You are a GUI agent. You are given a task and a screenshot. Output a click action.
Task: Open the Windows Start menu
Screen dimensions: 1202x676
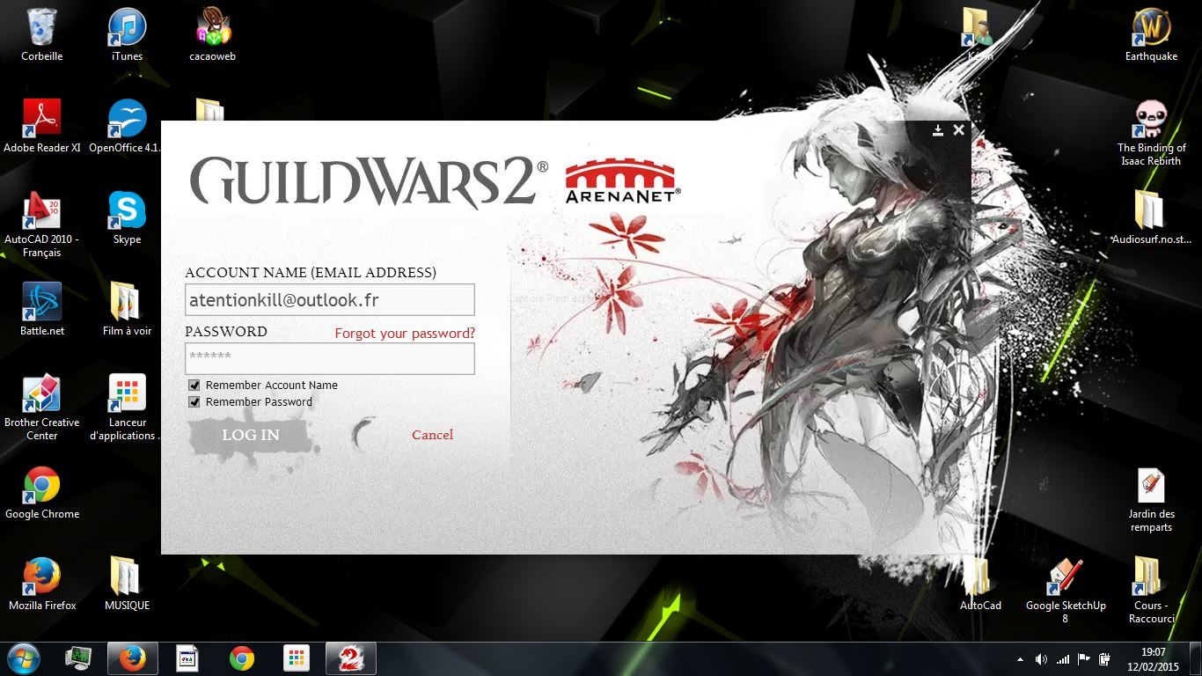tap(24, 658)
